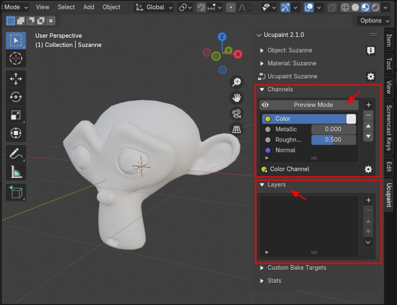Open the pivot point dropdown
The image size is (397, 305).
coord(185,7)
